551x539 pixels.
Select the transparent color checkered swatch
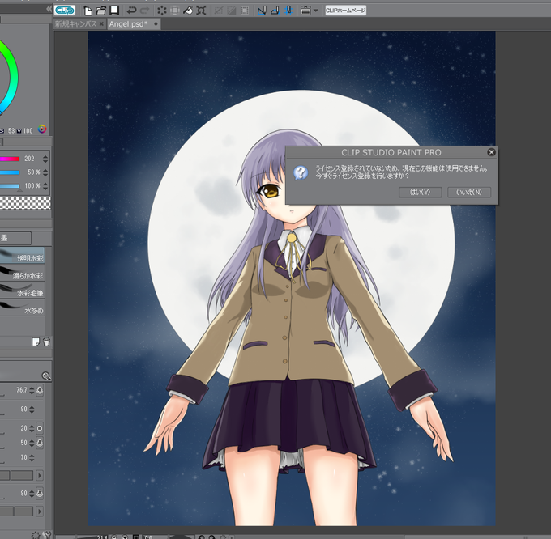25,203
